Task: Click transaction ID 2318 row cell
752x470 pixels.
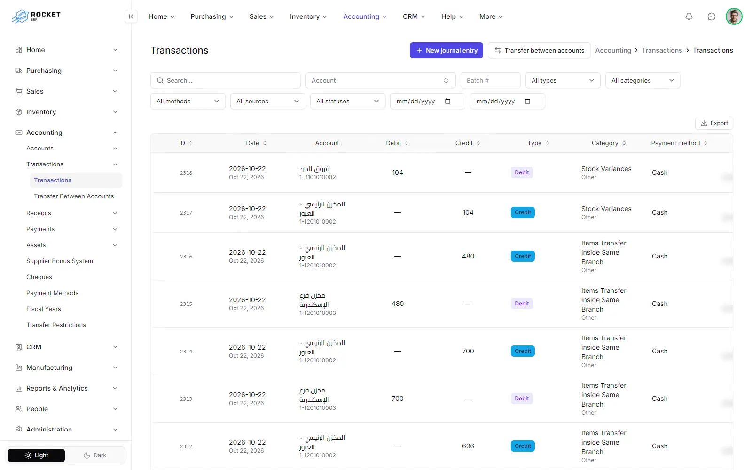Action: 186,173
